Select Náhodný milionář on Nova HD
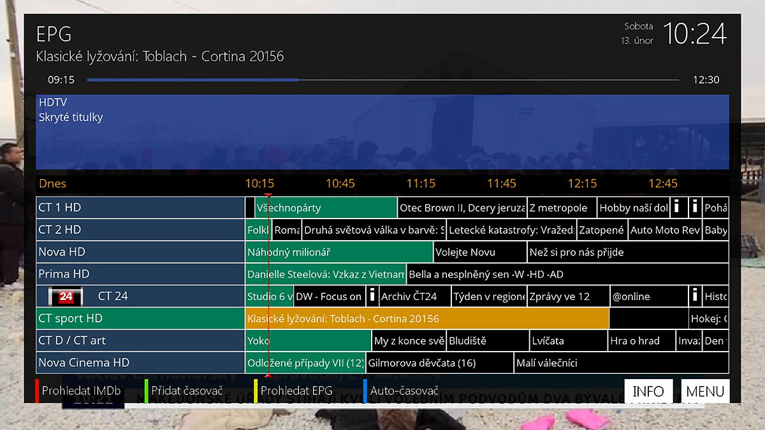Viewport: 765px width, 430px height. click(x=339, y=252)
